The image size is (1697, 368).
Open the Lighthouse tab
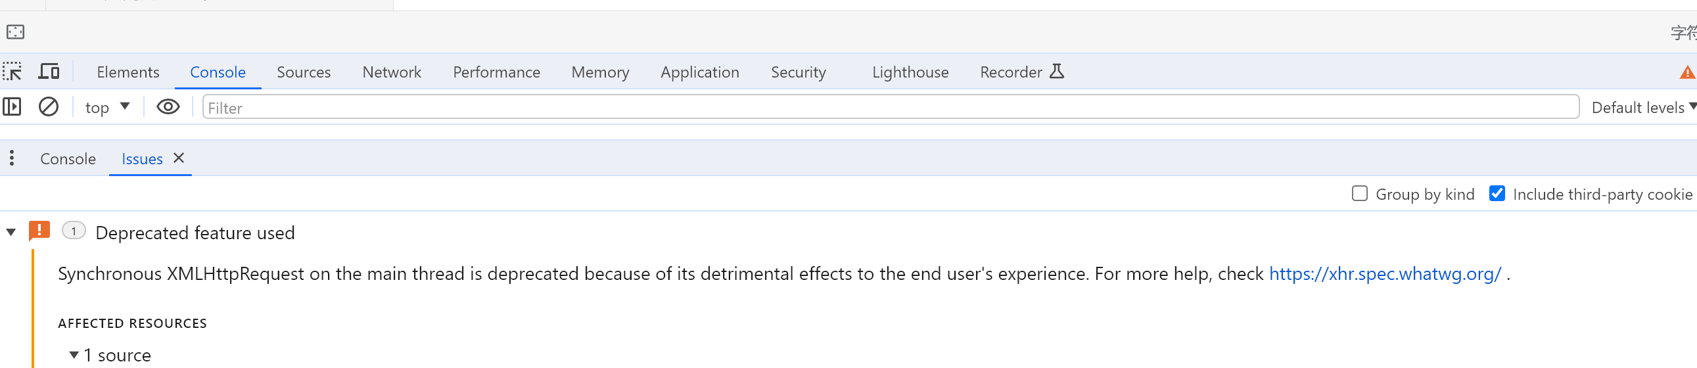(x=910, y=72)
